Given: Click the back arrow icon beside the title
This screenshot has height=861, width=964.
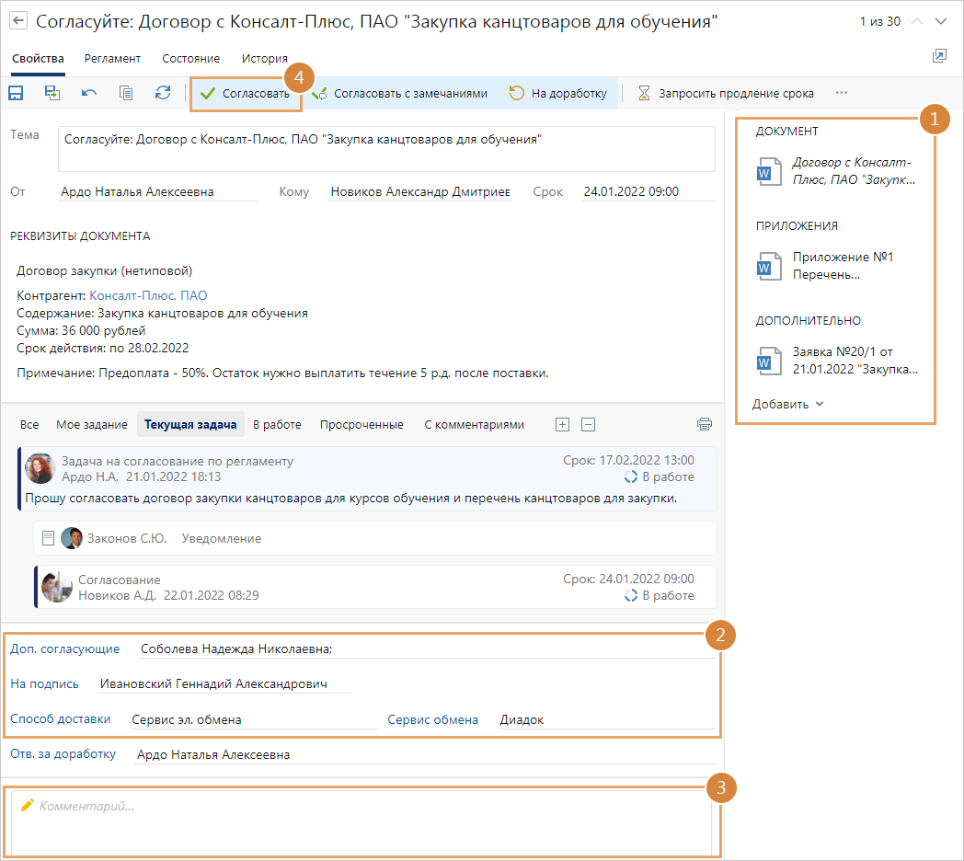Looking at the screenshot, I should pos(18,21).
